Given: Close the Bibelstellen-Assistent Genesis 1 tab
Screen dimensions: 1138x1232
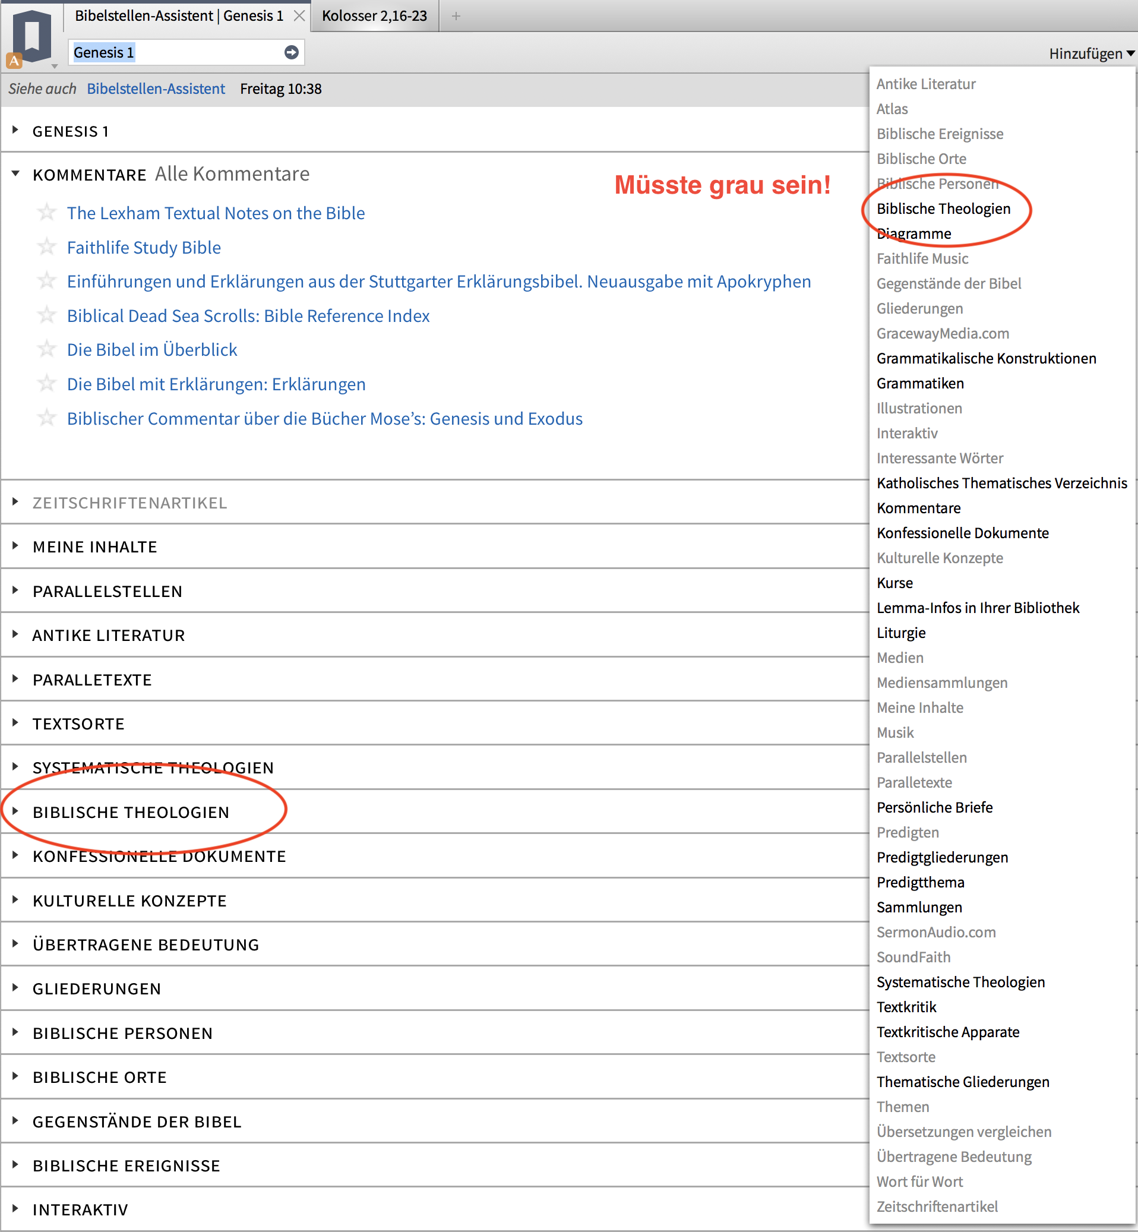Looking at the screenshot, I should tap(299, 16).
